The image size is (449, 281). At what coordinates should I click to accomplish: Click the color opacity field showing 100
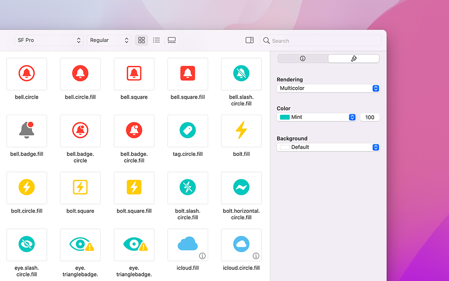[x=370, y=117]
